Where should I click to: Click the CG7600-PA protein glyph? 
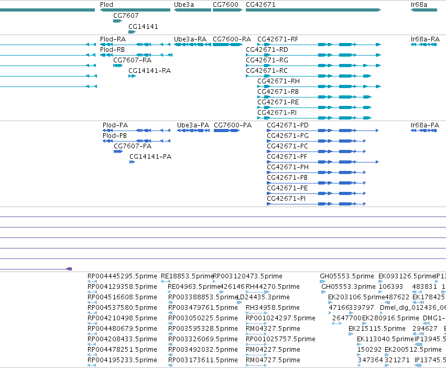pyautogui.click(x=227, y=131)
